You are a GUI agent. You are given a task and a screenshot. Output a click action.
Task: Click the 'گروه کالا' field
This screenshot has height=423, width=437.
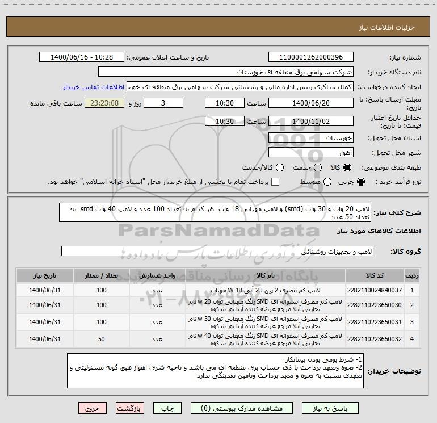click(x=217, y=251)
